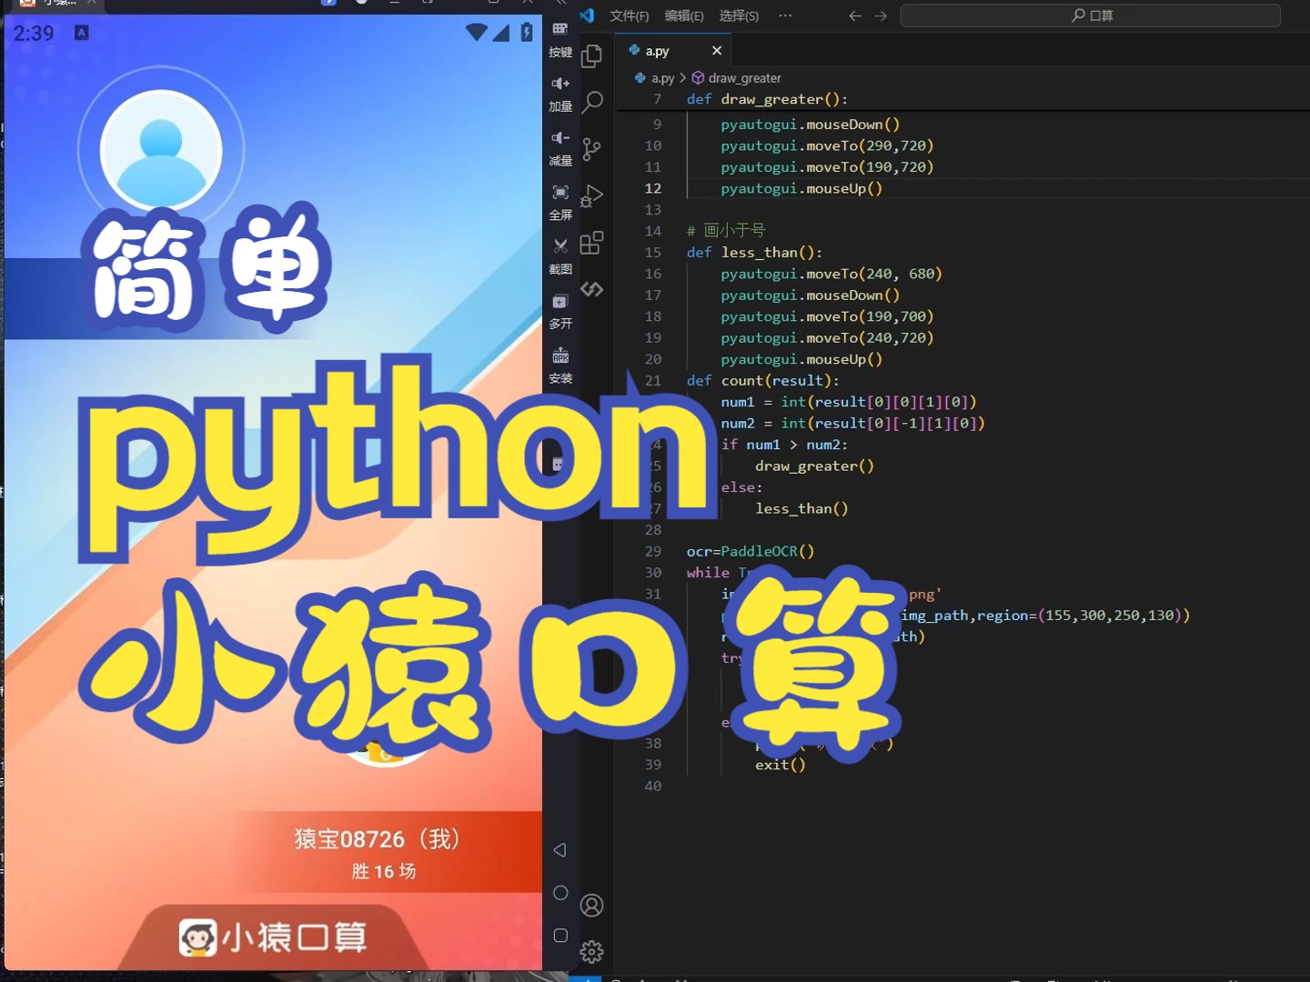This screenshot has width=1310, height=982.
Task: Click the comment line # 画小于号
Action: (x=726, y=231)
